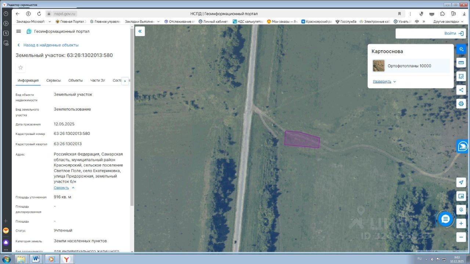The height and width of the screenshot is (264, 470).
Task: Go back via Назад в найденные объекты
Action: pos(48,45)
